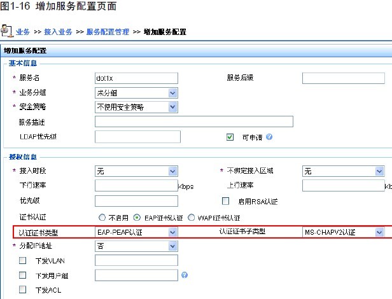This screenshot has width=392, height=299.
Task: Click the 服务名 input field
Action: point(136,78)
